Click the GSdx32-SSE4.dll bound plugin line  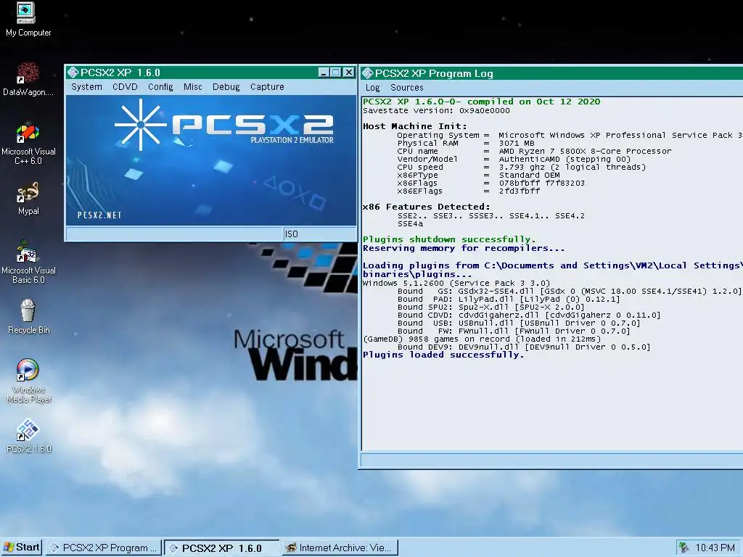tap(569, 292)
